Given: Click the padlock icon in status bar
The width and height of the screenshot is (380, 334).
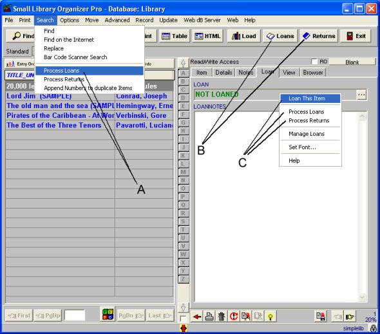Looking at the screenshot, I should (373, 328).
